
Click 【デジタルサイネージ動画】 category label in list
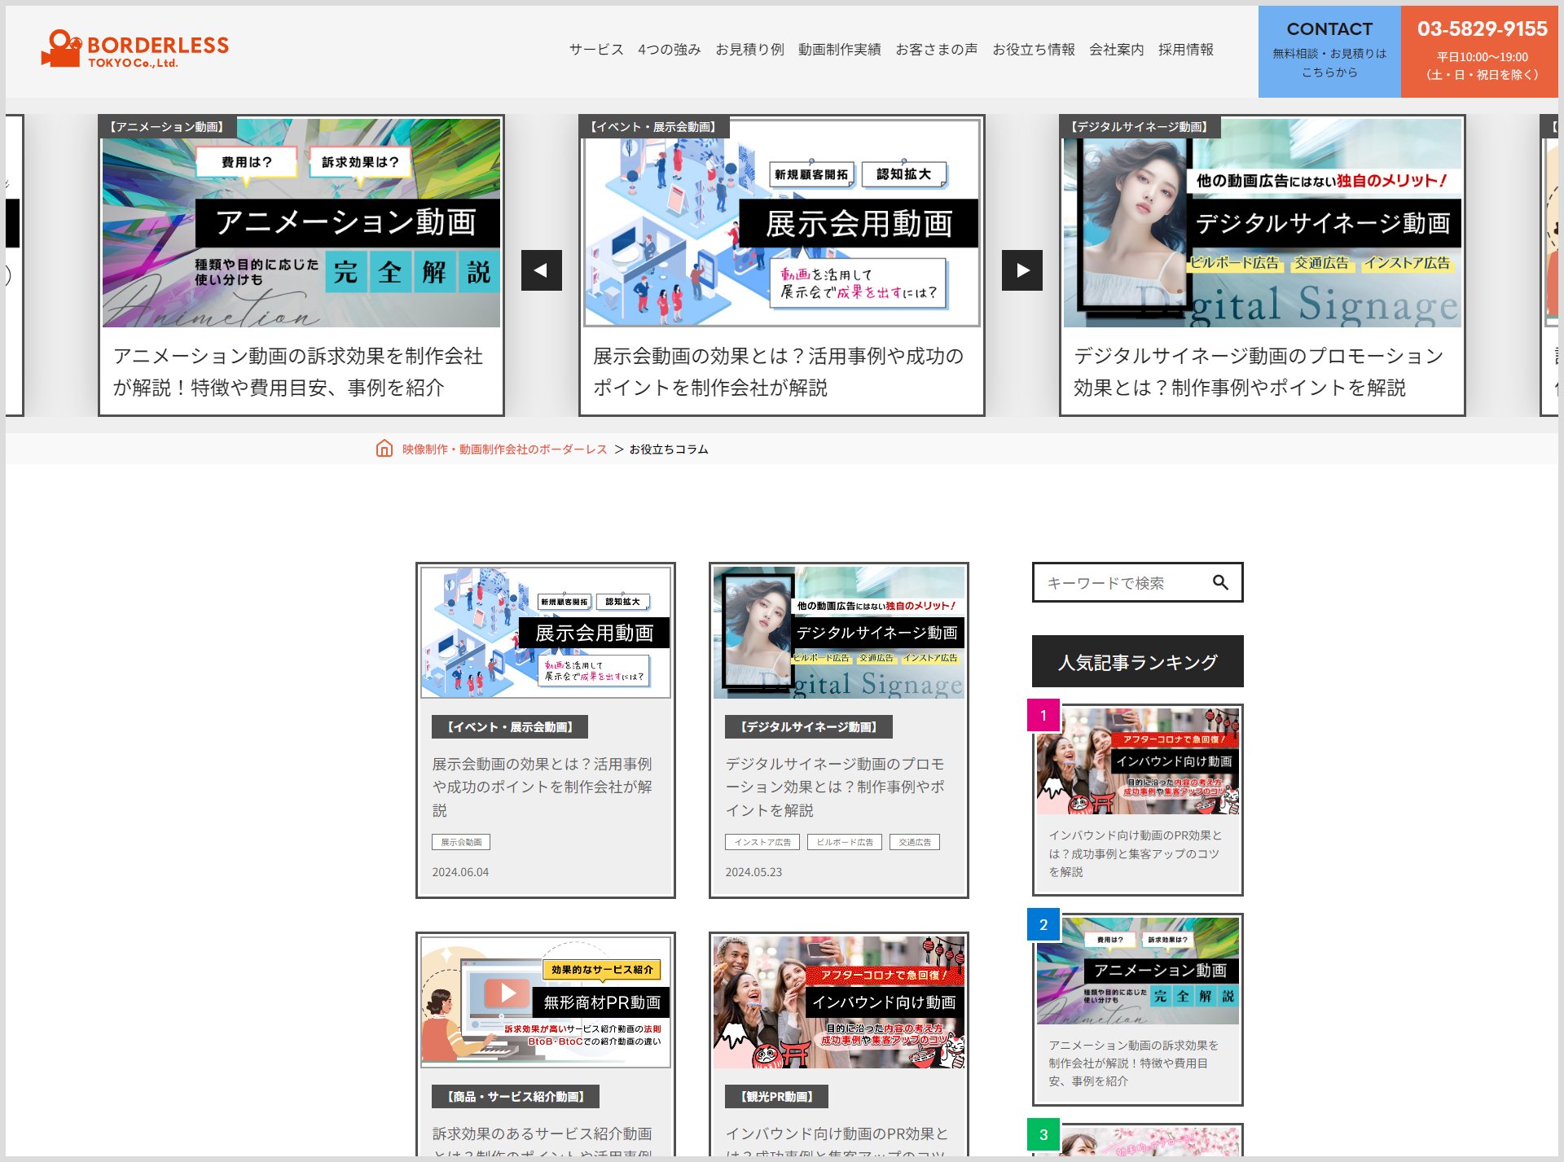click(809, 727)
